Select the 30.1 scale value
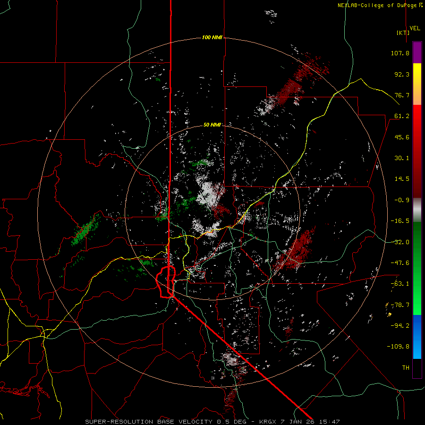 point(402,158)
